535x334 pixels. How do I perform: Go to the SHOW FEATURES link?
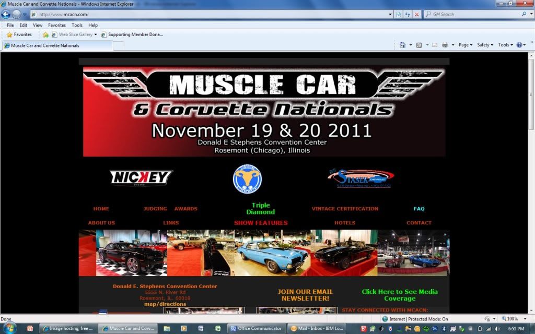(261, 223)
